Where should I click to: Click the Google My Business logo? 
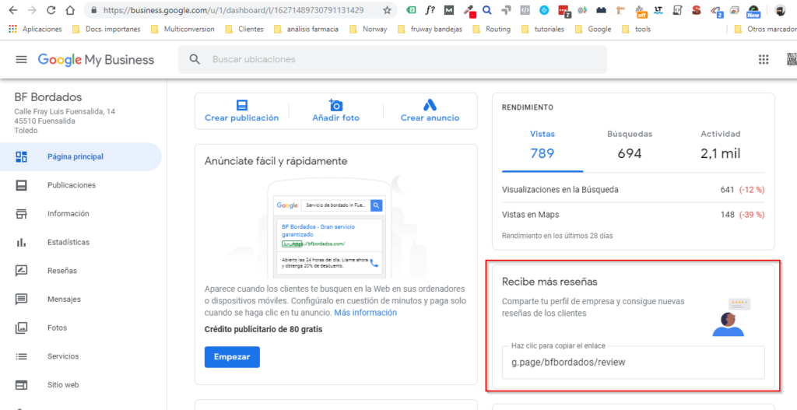click(96, 60)
